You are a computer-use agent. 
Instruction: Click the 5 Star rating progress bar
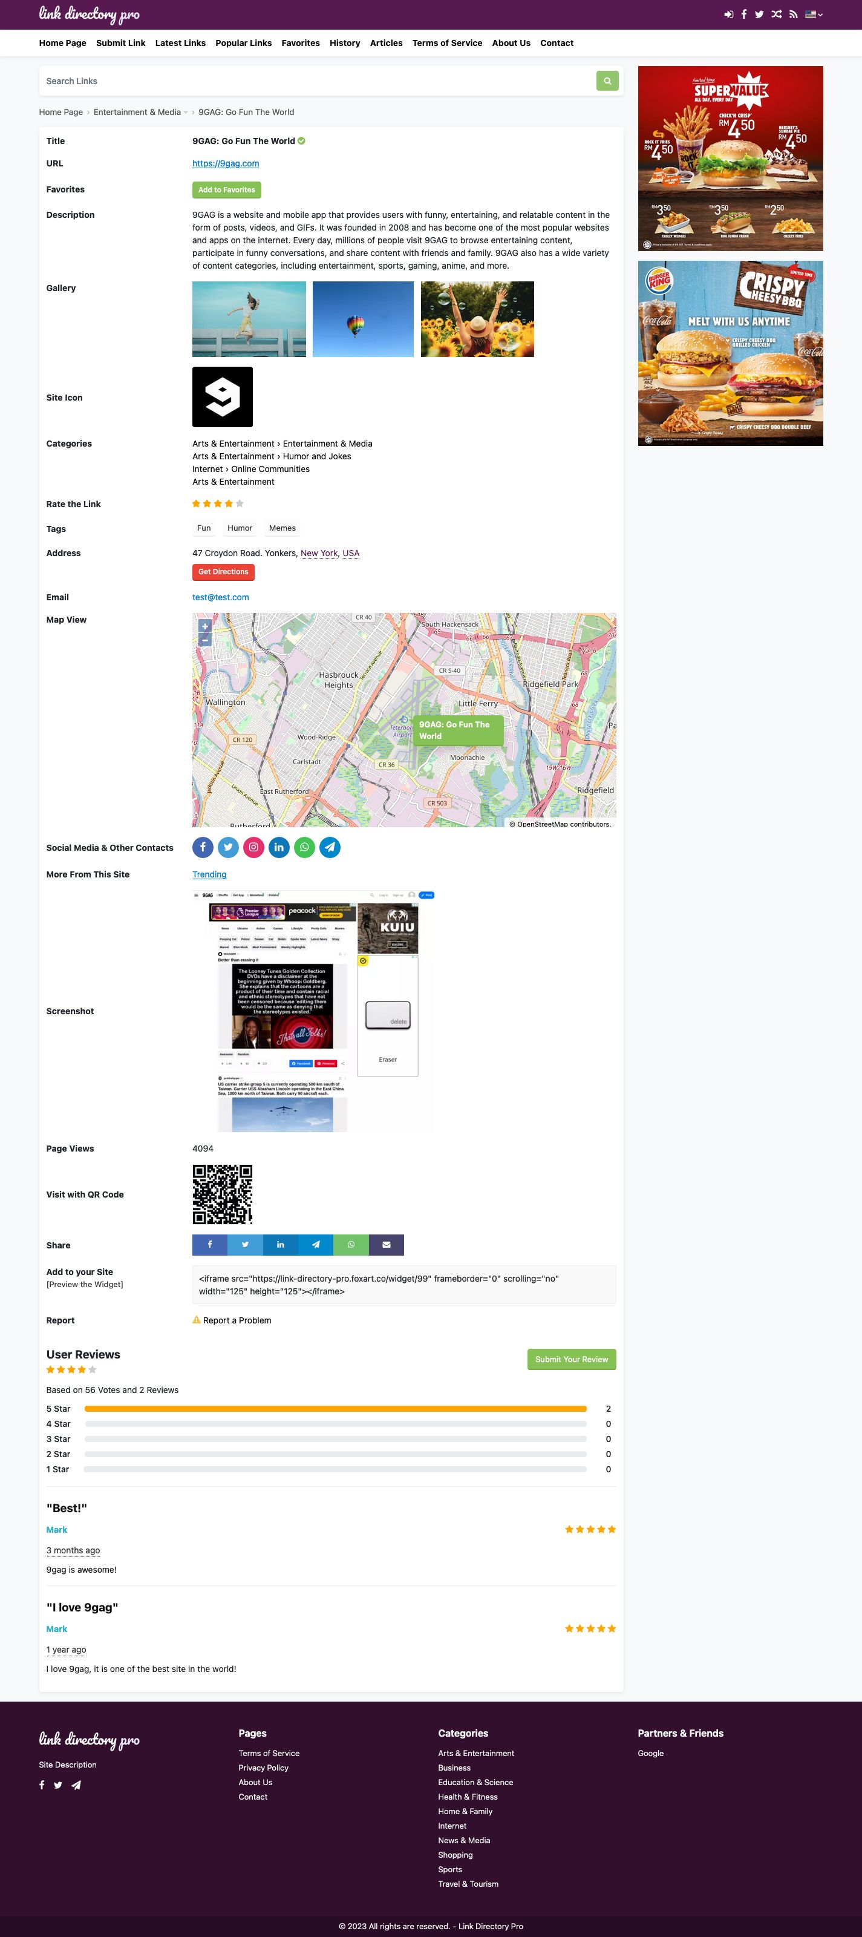[x=335, y=1408]
